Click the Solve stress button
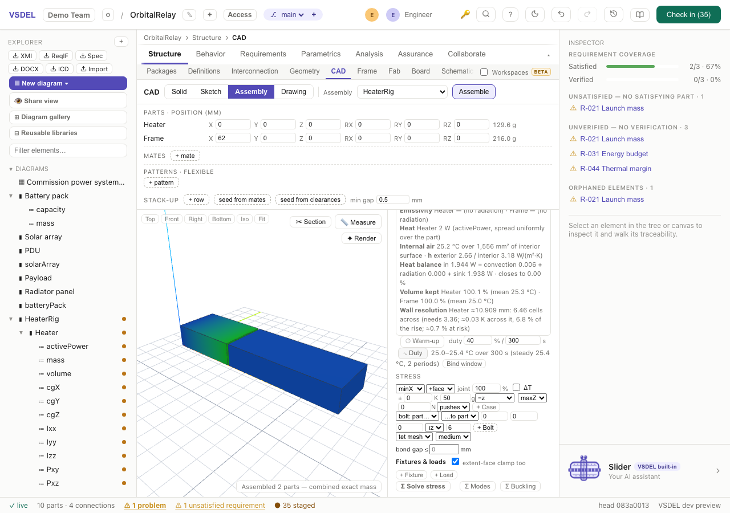The width and height of the screenshot is (730, 513). (423, 486)
